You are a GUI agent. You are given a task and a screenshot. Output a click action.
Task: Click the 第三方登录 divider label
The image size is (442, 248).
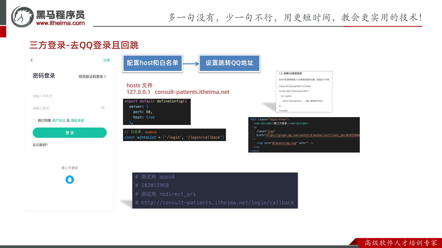click(x=70, y=168)
